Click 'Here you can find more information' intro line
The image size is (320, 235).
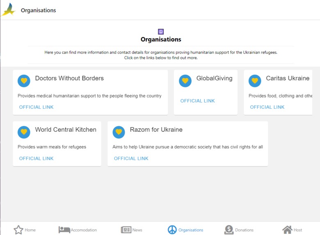(x=161, y=52)
